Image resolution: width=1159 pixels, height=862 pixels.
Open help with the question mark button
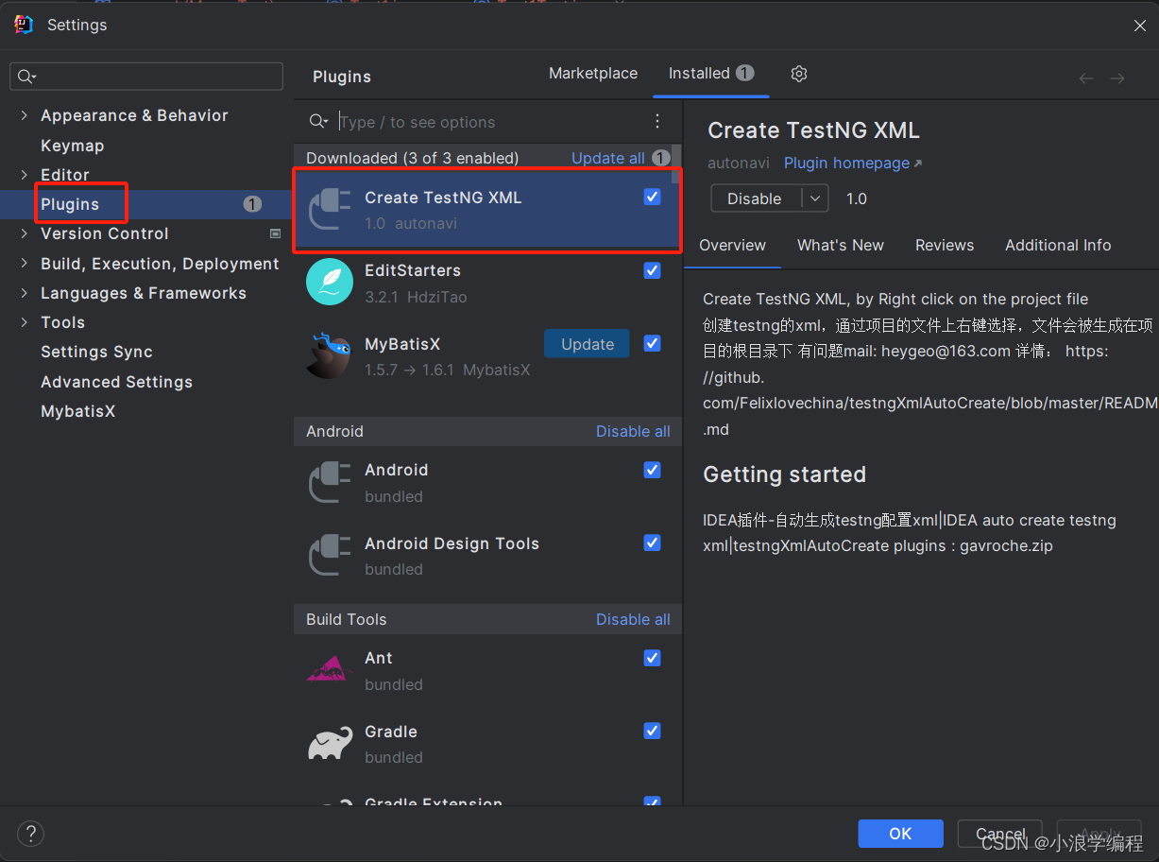30,834
